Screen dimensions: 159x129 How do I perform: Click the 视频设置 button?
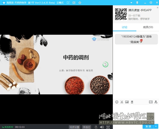coord(74,127)
